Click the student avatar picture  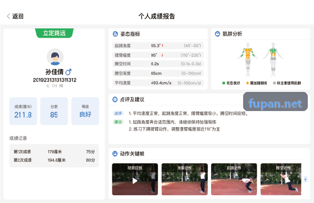[x=55, y=57]
